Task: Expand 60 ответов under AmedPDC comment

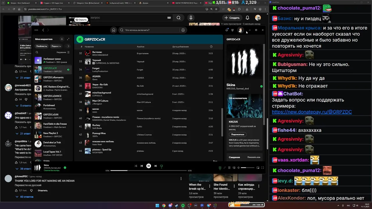Action: 25,197
